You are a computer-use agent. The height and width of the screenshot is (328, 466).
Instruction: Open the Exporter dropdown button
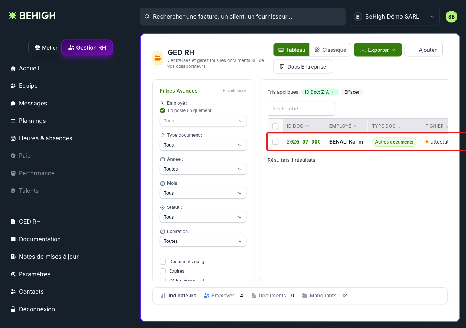tap(378, 50)
